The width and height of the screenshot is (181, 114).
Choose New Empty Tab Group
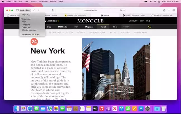[31, 34]
